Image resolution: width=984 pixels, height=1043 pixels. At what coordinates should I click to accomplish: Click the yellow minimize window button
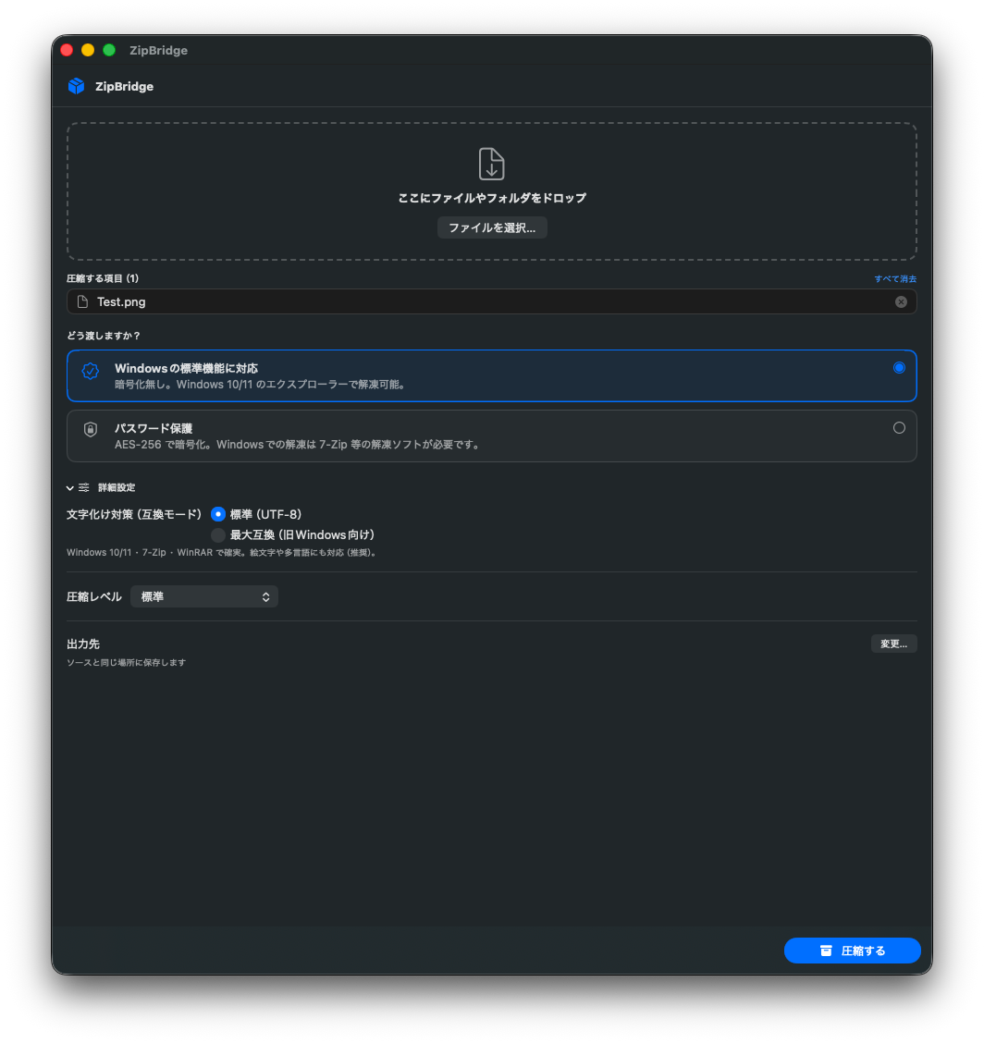(x=88, y=50)
